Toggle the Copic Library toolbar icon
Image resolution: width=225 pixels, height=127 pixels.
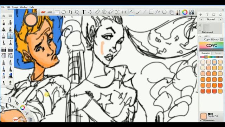(191, 12)
